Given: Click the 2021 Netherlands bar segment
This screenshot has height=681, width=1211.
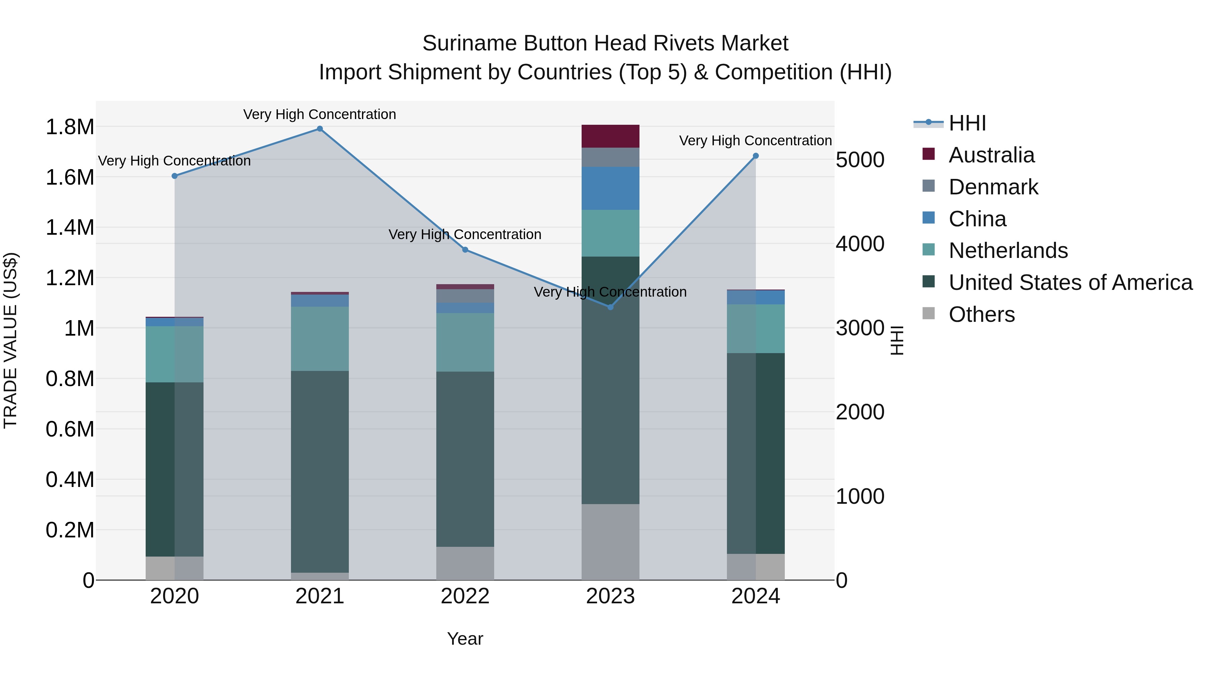Looking at the screenshot, I should point(320,339).
